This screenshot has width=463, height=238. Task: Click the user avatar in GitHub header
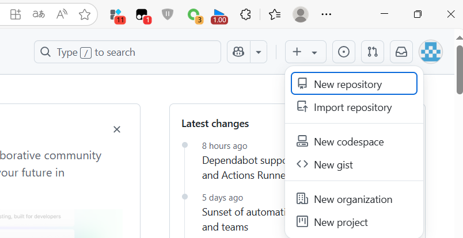[x=431, y=52]
